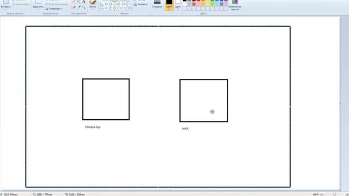Select the Magnifier tool

coord(83,7)
